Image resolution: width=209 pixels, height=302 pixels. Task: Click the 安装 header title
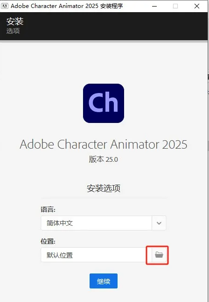coord(15,21)
